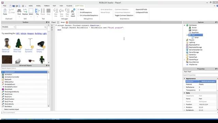Click the Step Out debugger icon
Viewport: 218px width, 123px height.
coord(67,11)
